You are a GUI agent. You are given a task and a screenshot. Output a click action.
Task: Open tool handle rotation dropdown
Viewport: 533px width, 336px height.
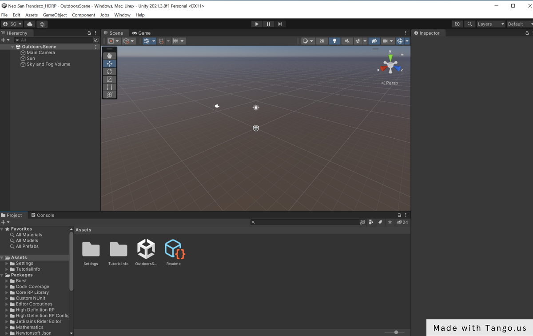[x=129, y=41]
